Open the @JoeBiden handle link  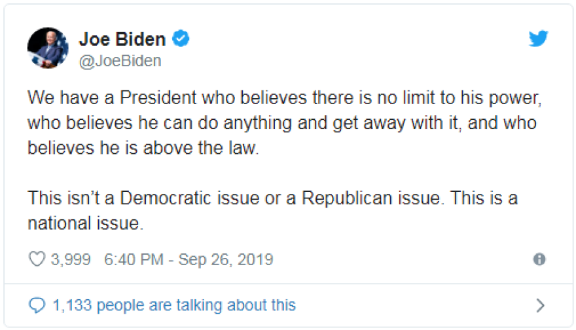[x=120, y=61]
